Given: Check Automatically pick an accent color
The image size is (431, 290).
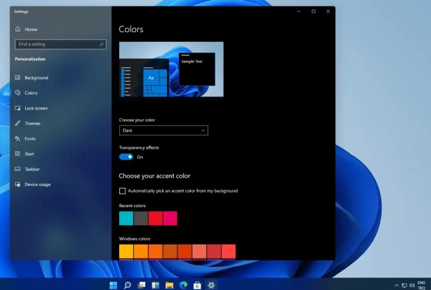Looking at the screenshot, I should (122, 191).
